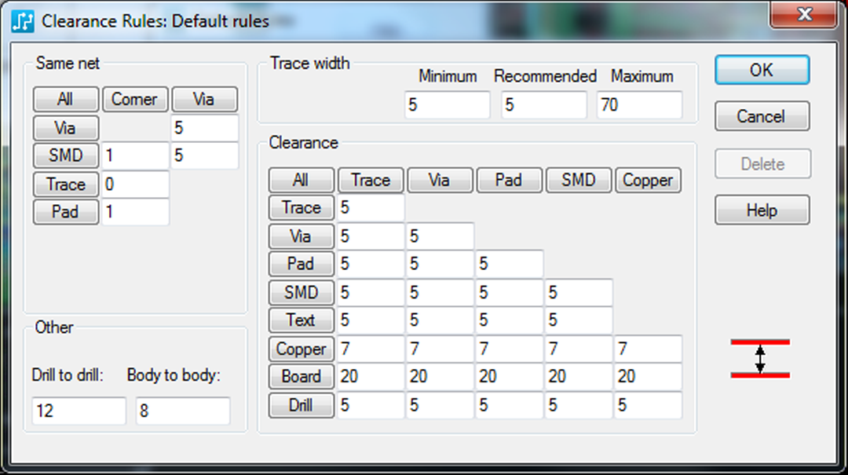Viewport: 848px width, 475px height.
Task: Click the Drill row button in Clearance
Action: (302, 405)
